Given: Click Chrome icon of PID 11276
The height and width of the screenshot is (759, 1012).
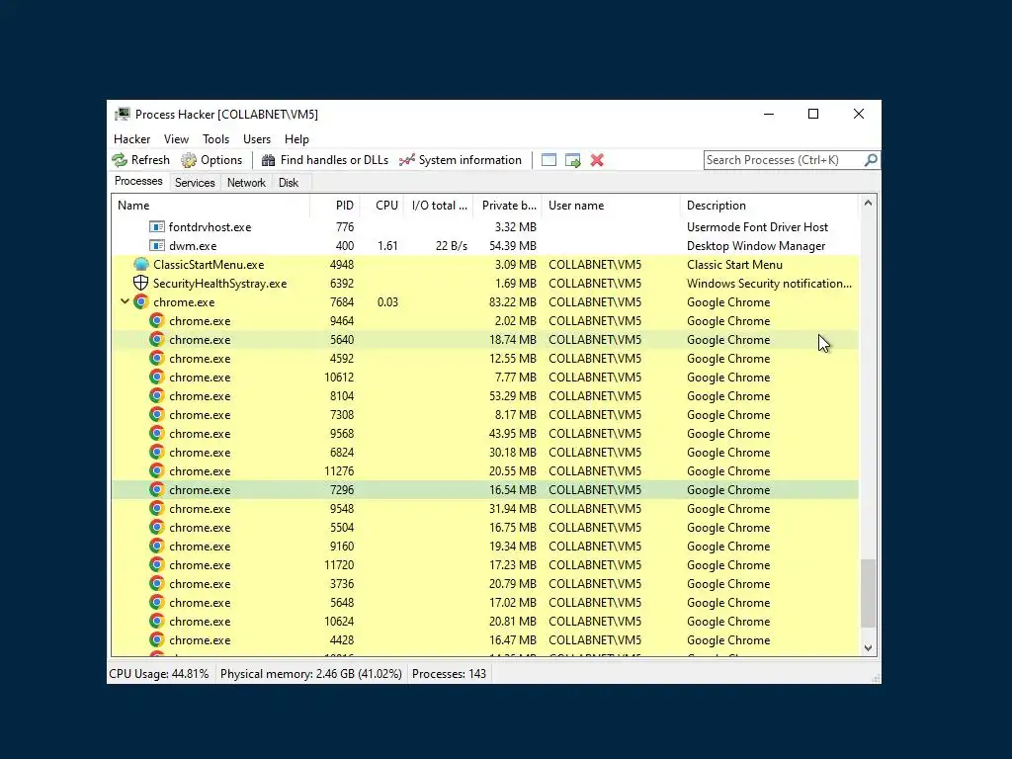Looking at the screenshot, I should coord(157,470).
